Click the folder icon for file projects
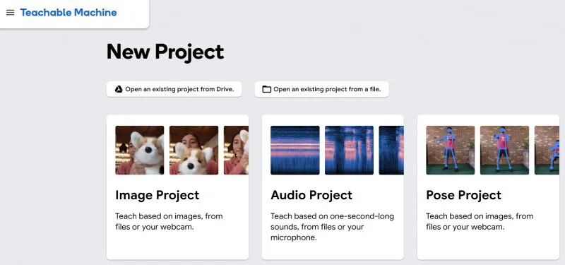The width and height of the screenshot is (565, 265). [267, 89]
